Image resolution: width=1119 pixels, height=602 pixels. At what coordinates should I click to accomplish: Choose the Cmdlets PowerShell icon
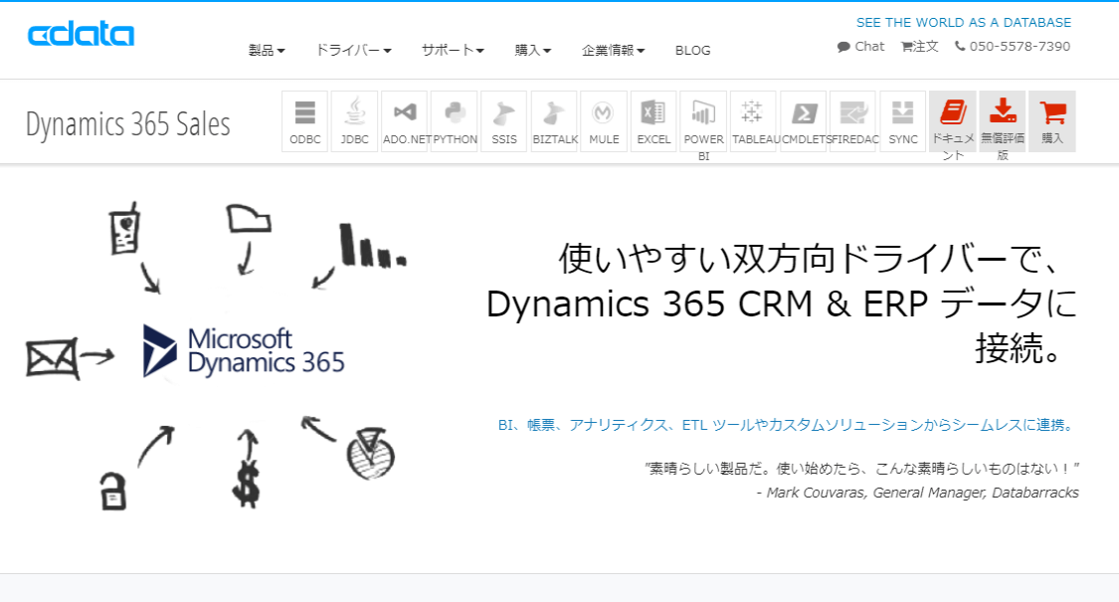pos(804,120)
